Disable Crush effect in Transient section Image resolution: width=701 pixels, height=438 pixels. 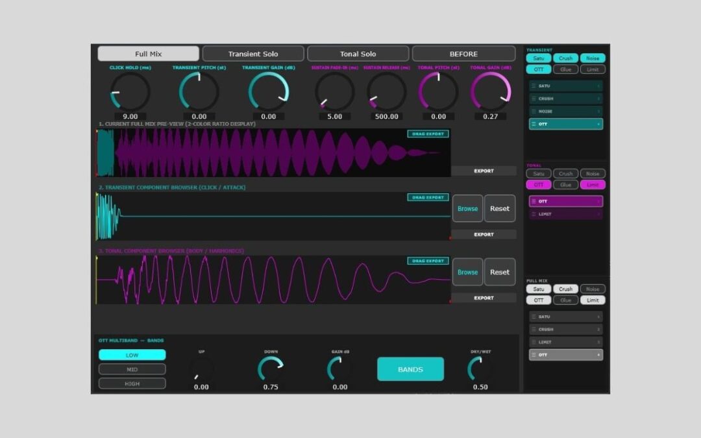pyautogui.click(x=565, y=58)
